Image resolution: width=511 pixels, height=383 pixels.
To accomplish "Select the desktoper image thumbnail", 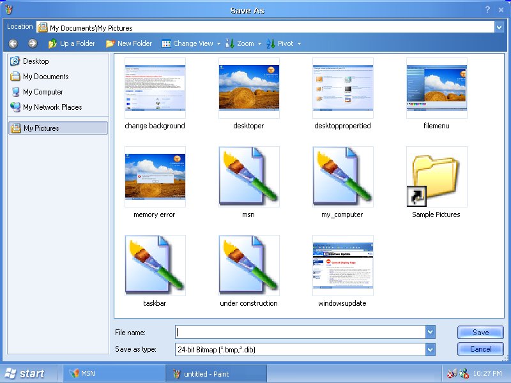I will (248, 88).
